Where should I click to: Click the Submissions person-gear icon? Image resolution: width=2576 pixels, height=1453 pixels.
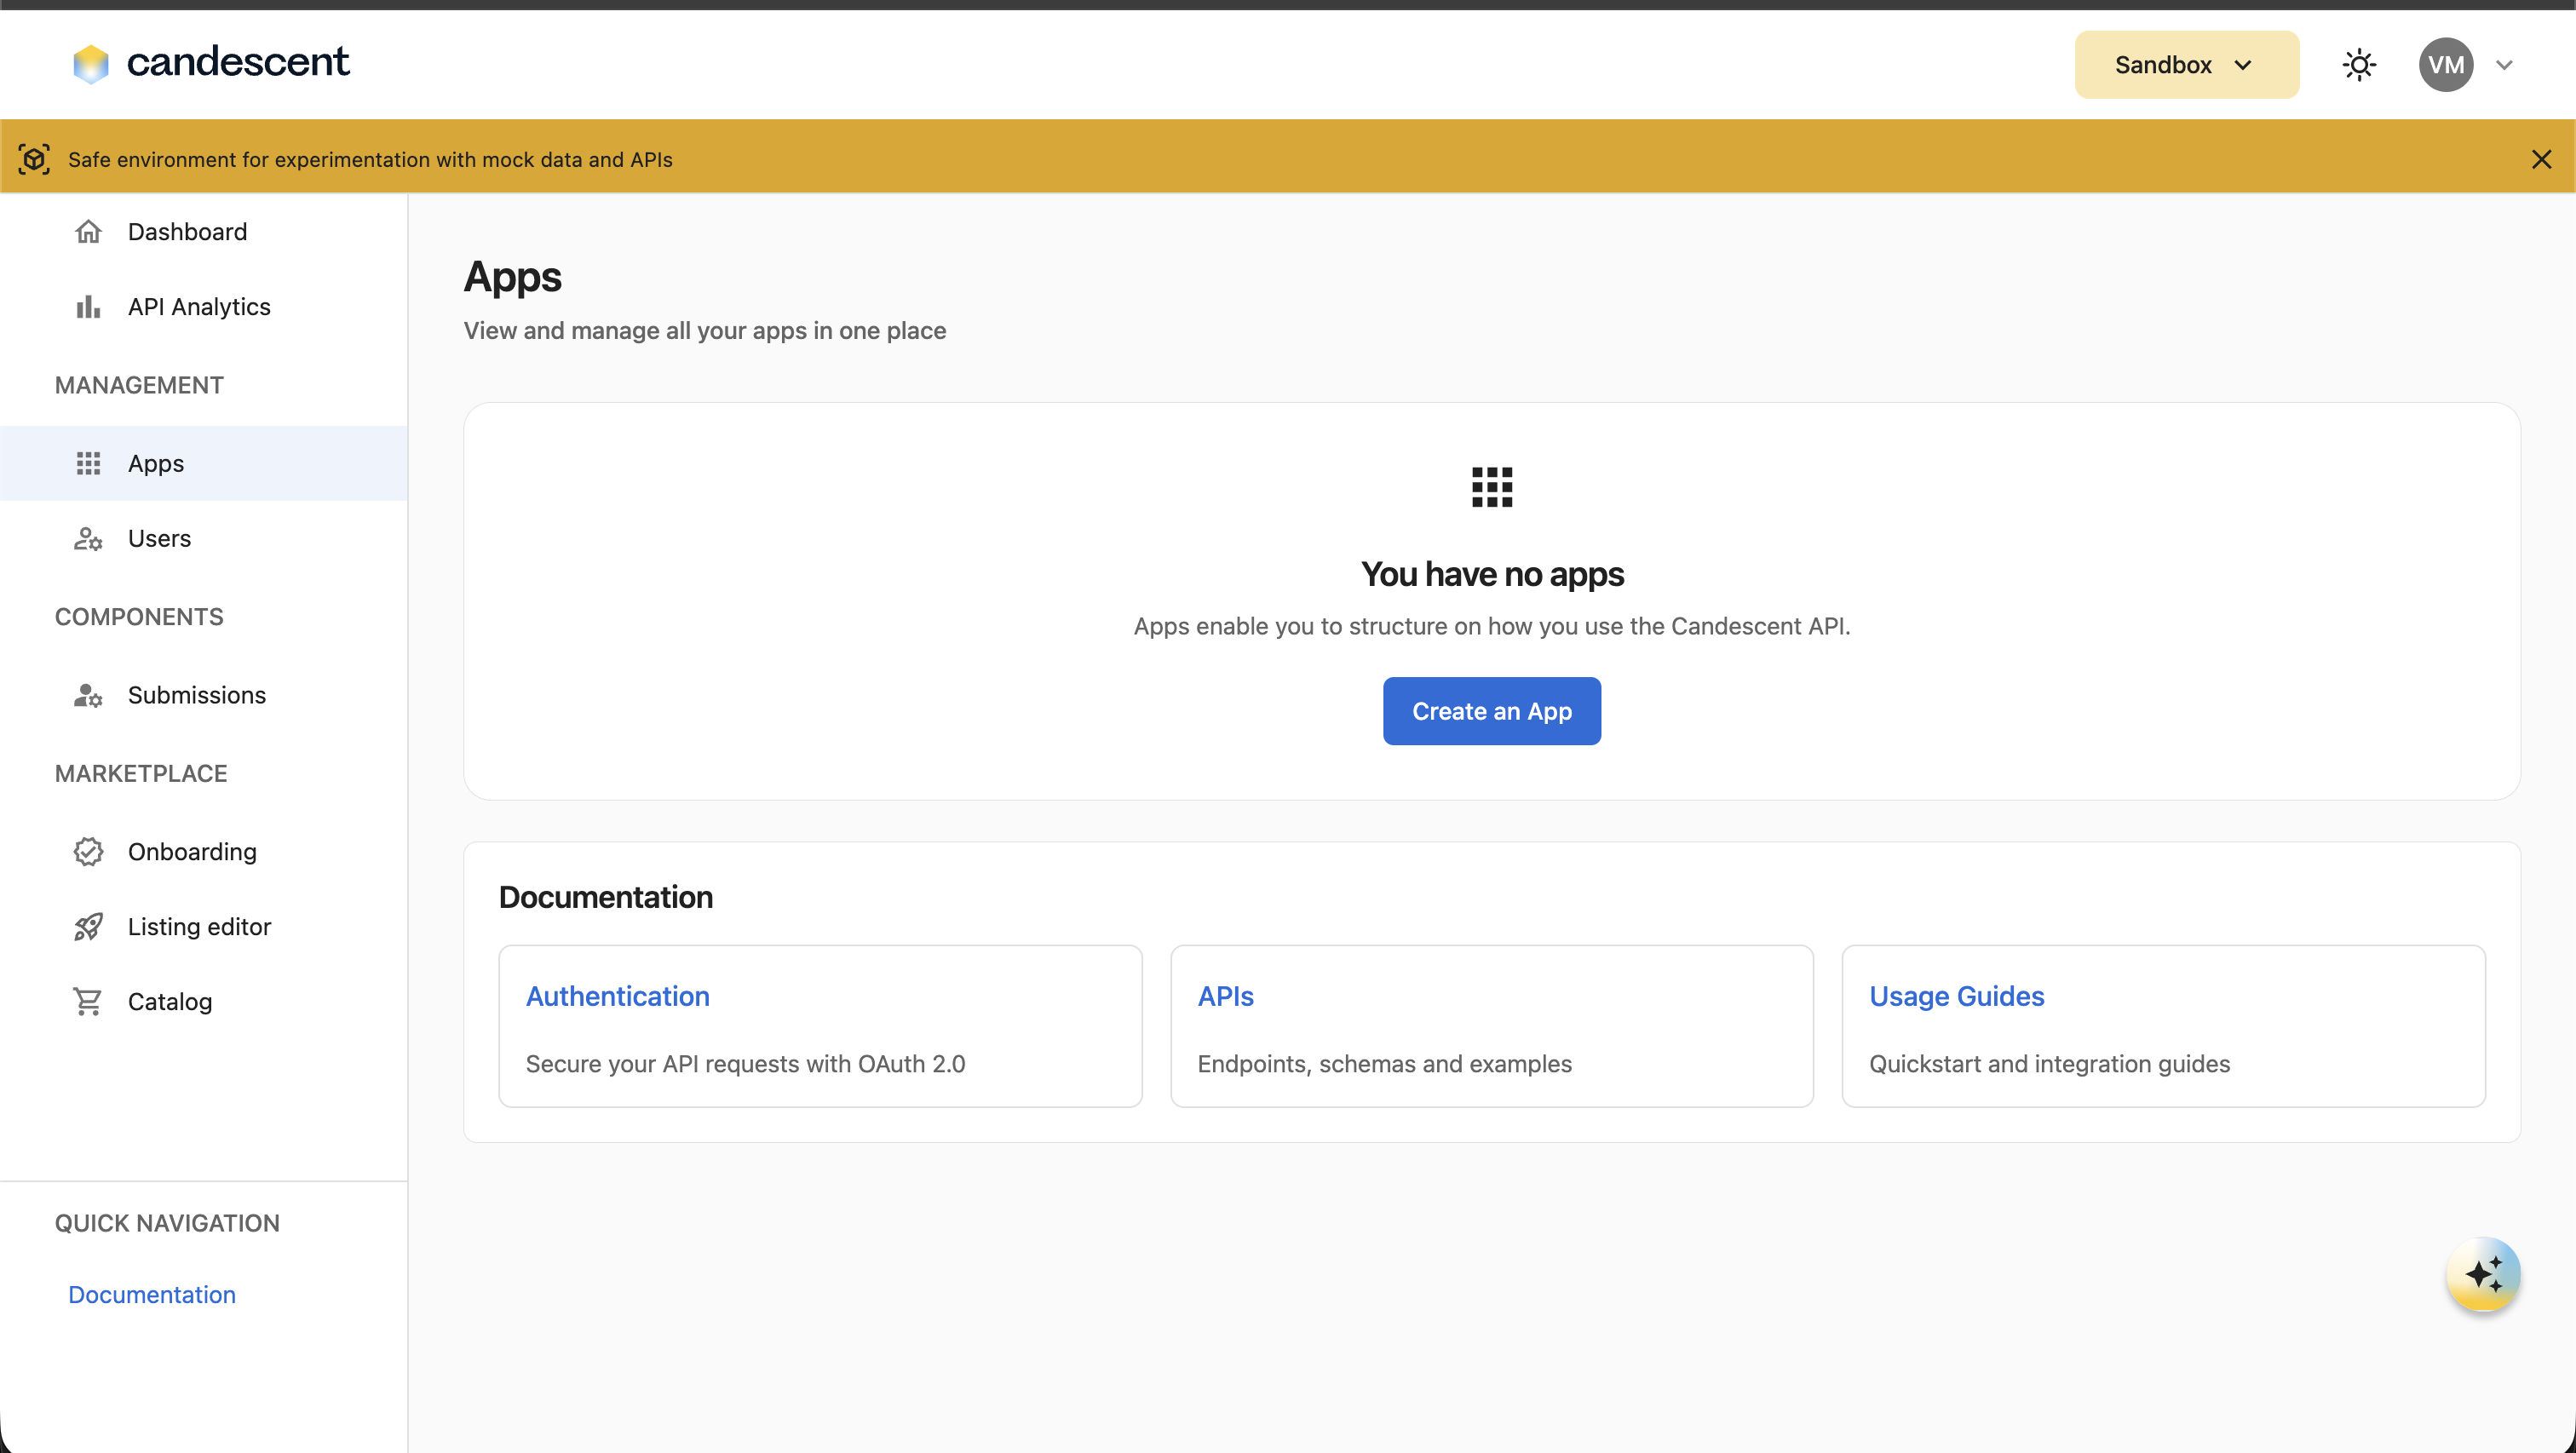coord(89,695)
